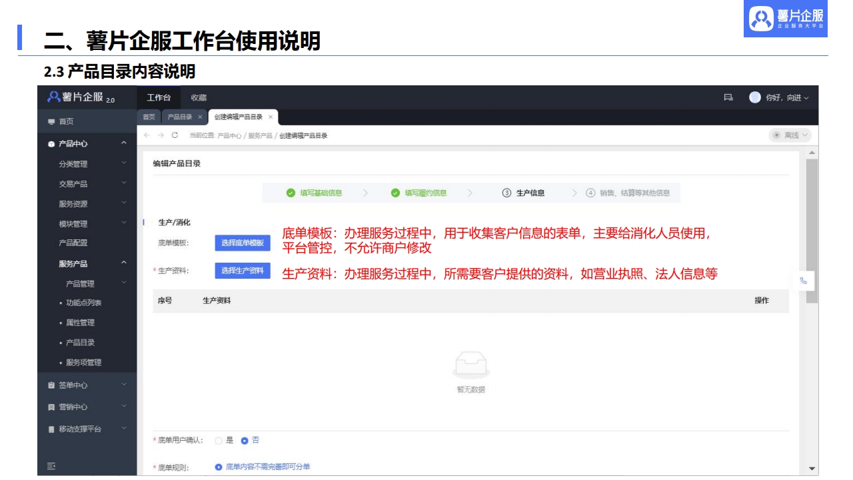Expand the 签单中心 menu
The height and width of the screenshot is (480, 853).
point(124,385)
